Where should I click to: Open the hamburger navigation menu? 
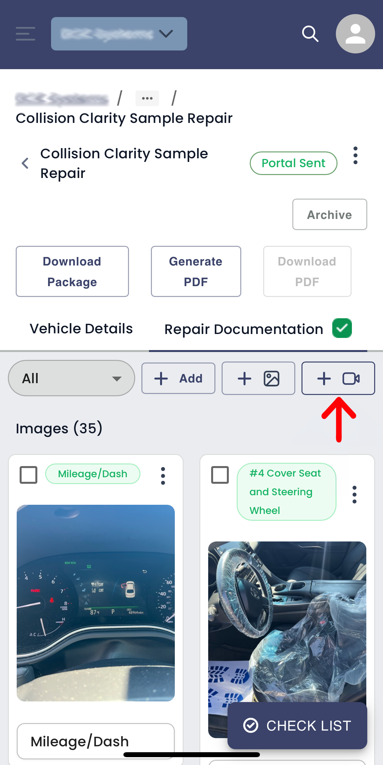point(26,34)
